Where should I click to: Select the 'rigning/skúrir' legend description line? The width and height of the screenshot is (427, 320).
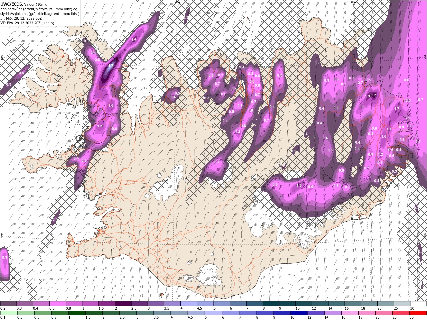[39, 9]
